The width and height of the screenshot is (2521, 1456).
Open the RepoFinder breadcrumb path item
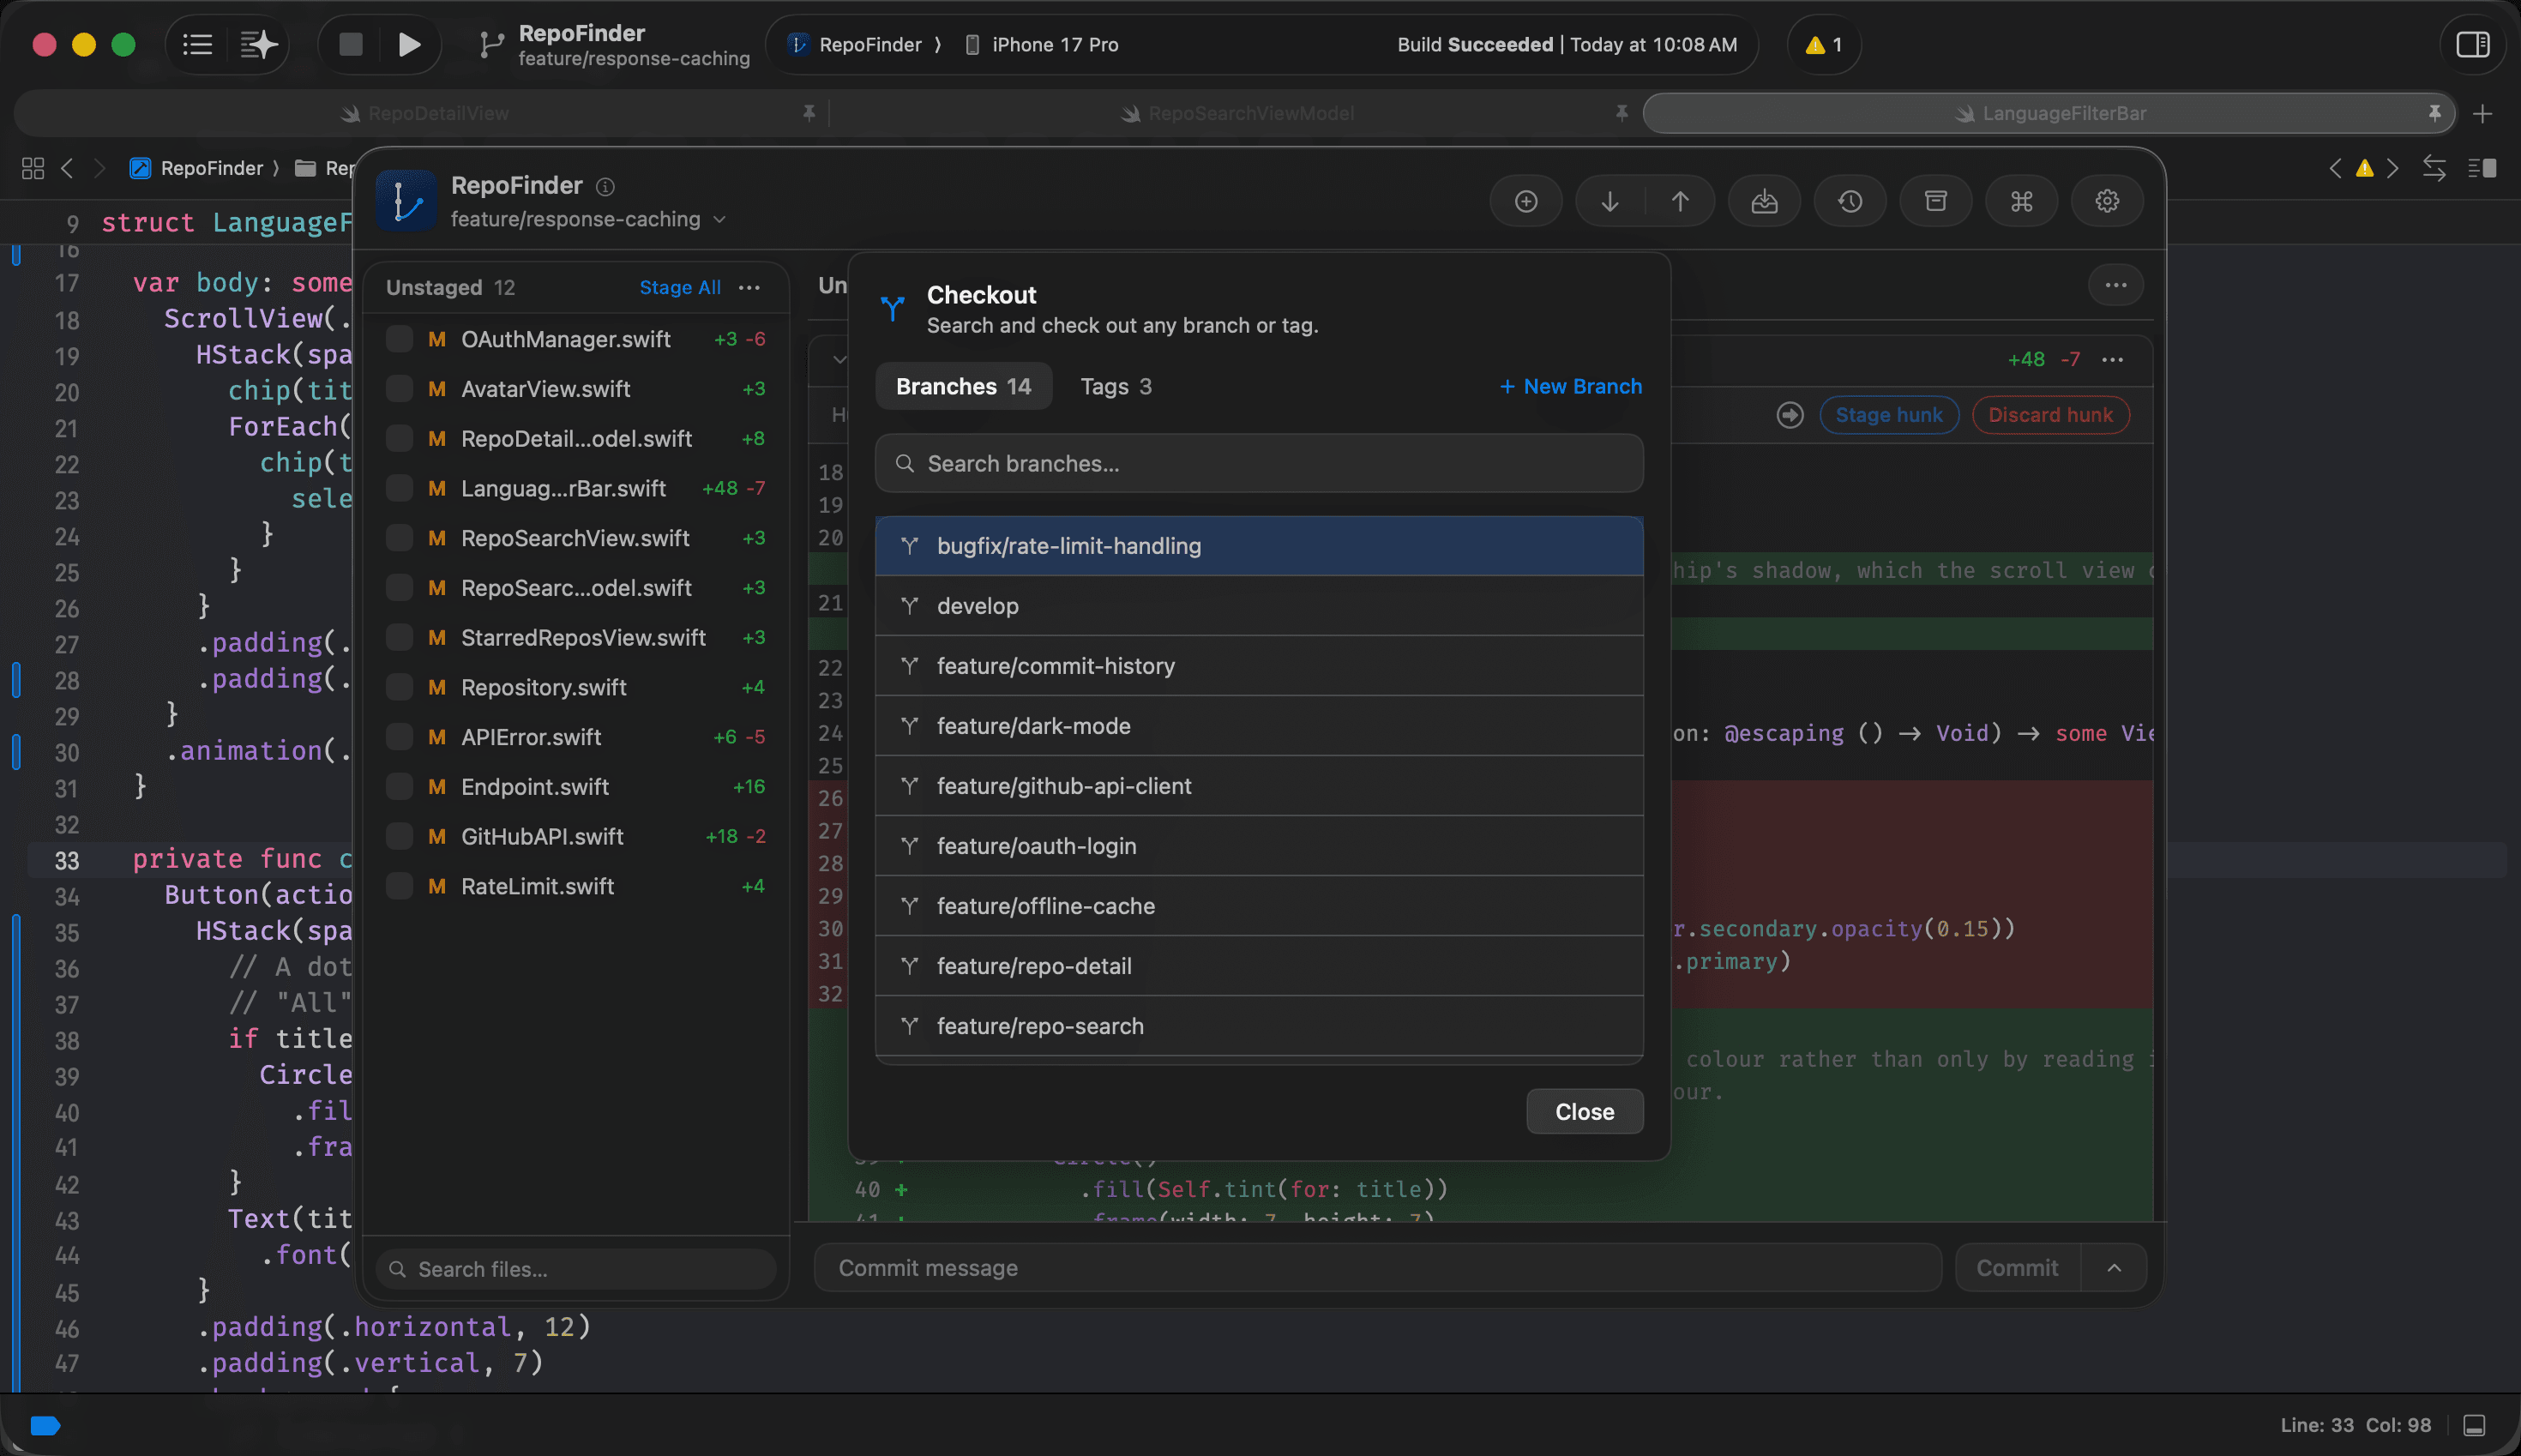coord(197,168)
